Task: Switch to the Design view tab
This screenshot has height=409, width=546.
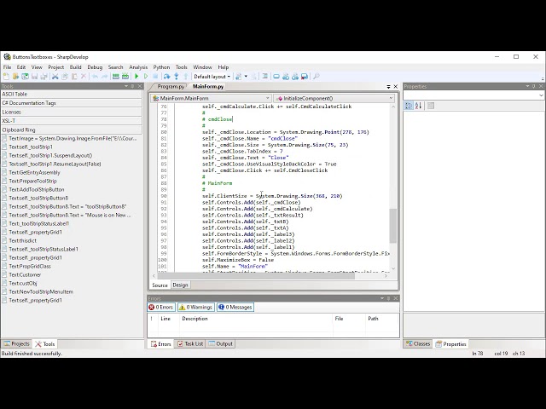Action: pos(180,285)
